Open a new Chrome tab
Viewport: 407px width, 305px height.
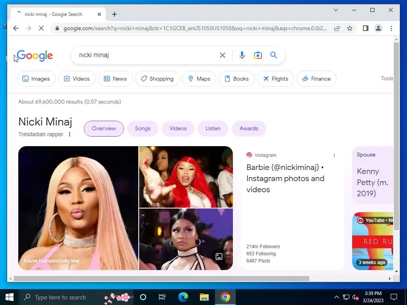pyautogui.click(x=114, y=14)
